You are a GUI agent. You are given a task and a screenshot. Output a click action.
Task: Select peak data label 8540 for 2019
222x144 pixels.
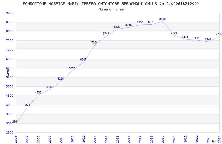[x=162, y=19]
